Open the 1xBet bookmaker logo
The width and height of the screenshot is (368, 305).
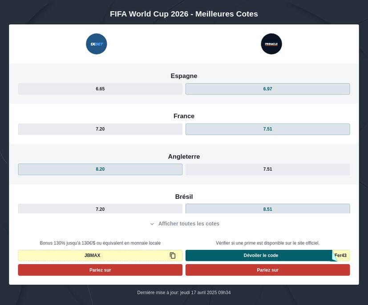click(x=97, y=44)
